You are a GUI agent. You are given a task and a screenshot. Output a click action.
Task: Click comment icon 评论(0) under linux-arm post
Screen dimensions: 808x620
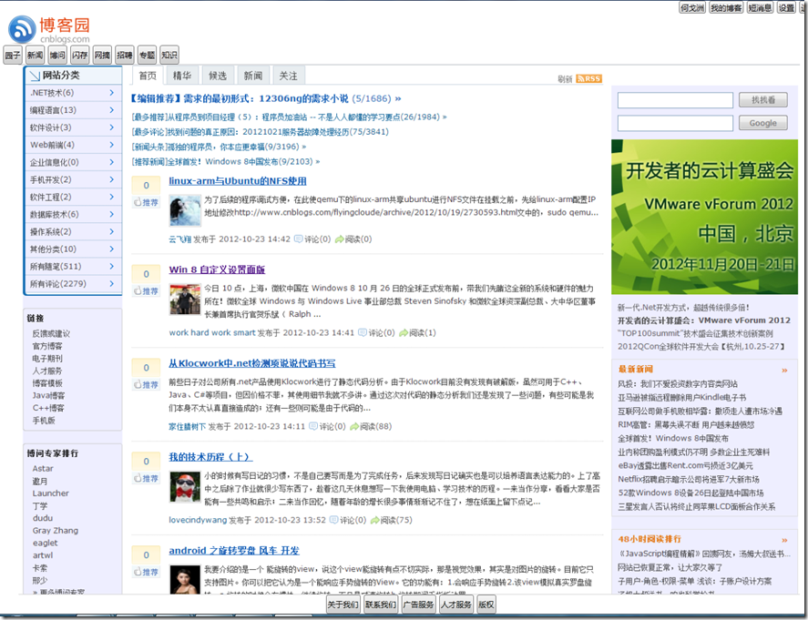[x=299, y=239]
